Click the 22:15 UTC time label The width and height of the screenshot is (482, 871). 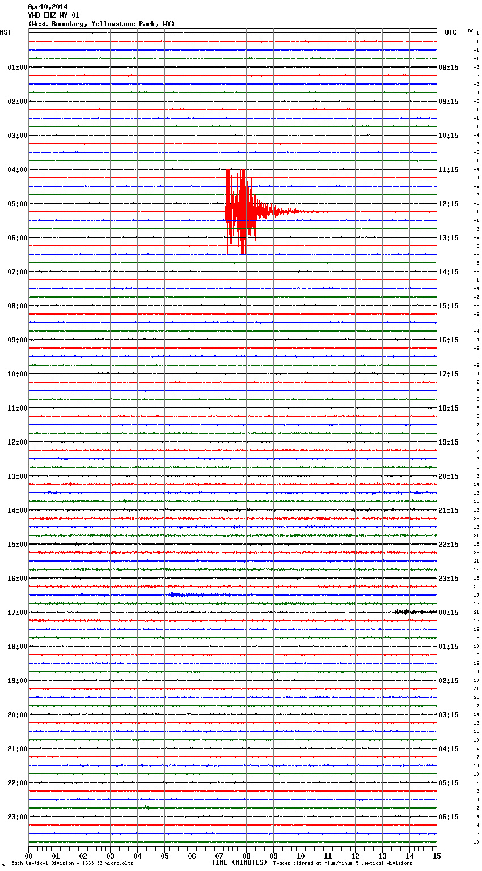point(449,545)
